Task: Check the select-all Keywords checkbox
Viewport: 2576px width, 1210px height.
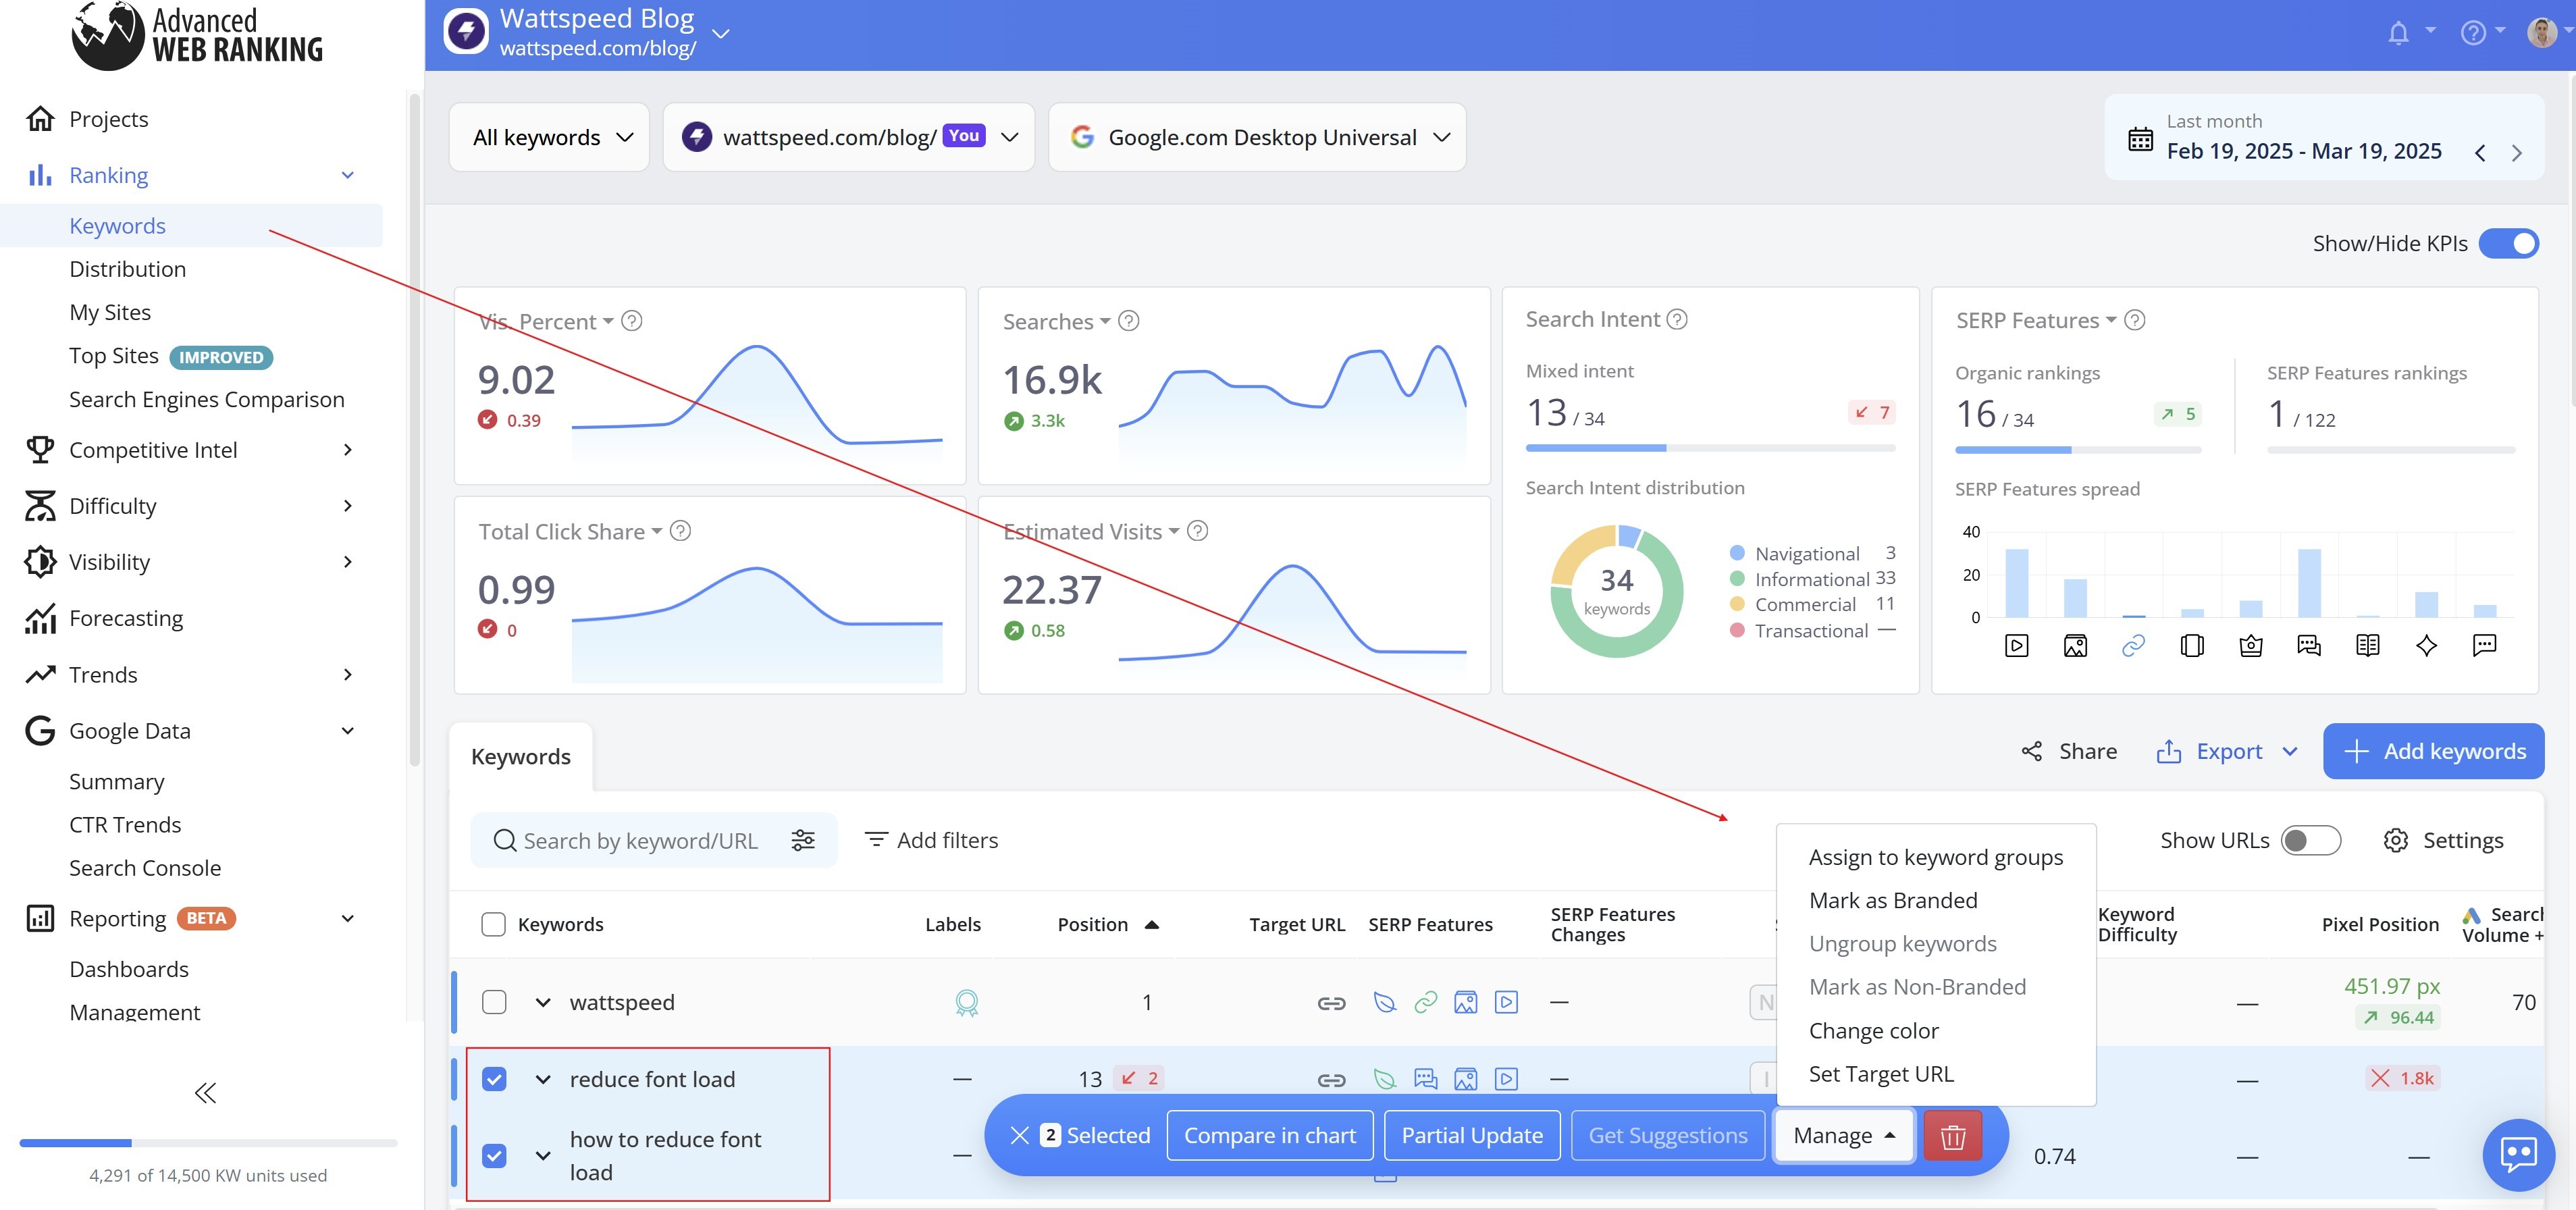Action: coord(493,924)
